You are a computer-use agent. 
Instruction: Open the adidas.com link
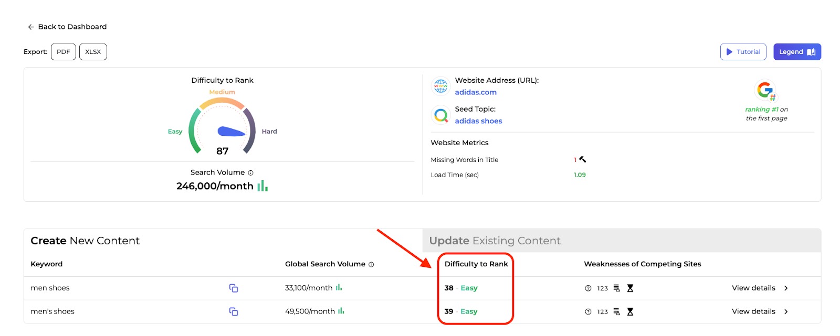tap(476, 92)
